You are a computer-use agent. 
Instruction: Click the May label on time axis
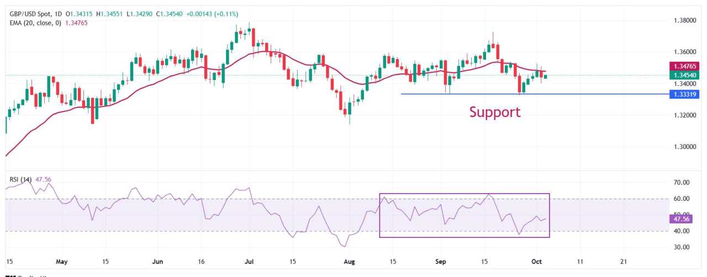(x=61, y=262)
